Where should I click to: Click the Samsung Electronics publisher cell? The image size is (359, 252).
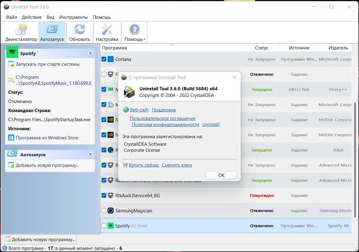335,211
